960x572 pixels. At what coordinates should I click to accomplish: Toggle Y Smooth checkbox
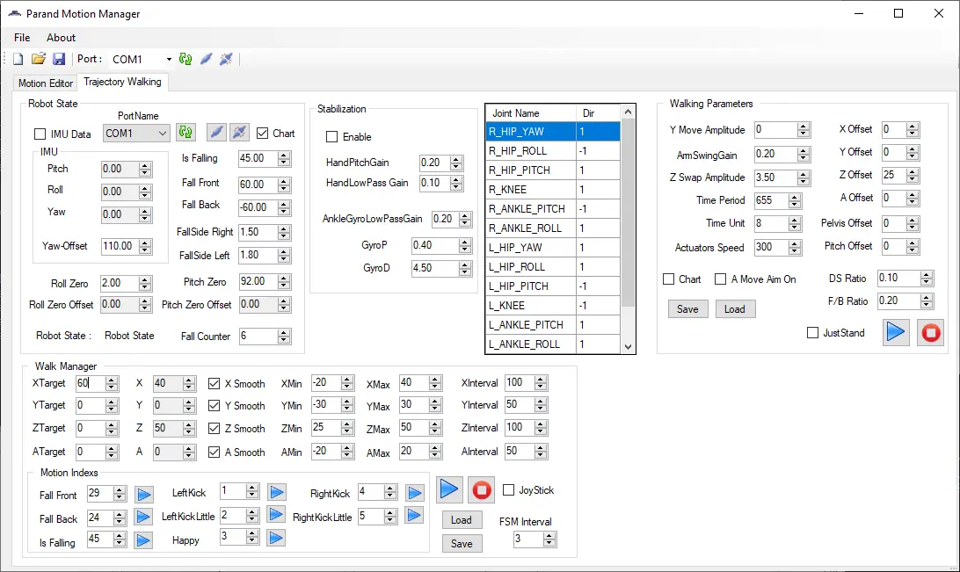(214, 406)
